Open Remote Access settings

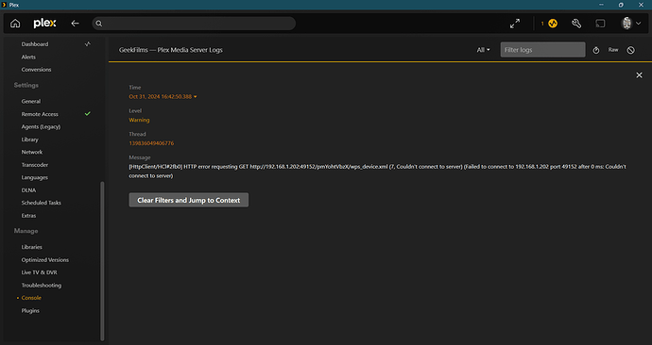pyautogui.click(x=40, y=114)
